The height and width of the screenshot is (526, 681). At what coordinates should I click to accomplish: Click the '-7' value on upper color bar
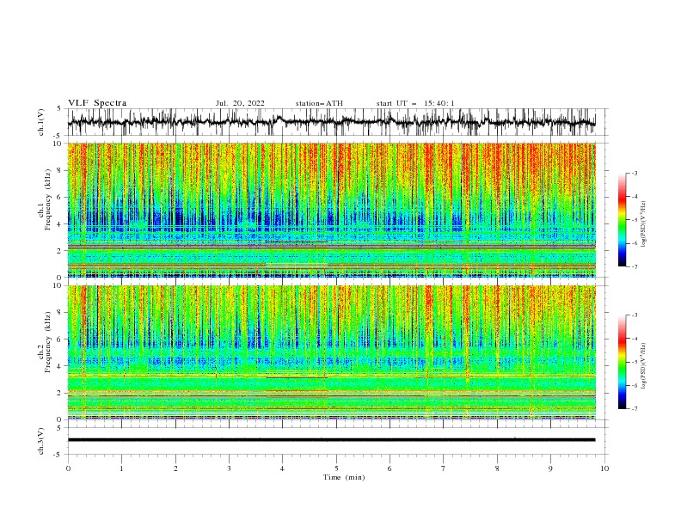pyautogui.click(x=634, y=266)
